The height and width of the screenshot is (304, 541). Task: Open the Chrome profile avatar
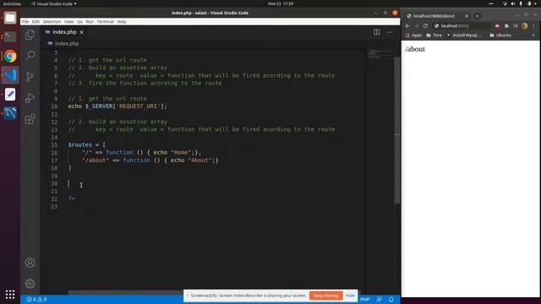pyautogui.click(x=525, y=26)
